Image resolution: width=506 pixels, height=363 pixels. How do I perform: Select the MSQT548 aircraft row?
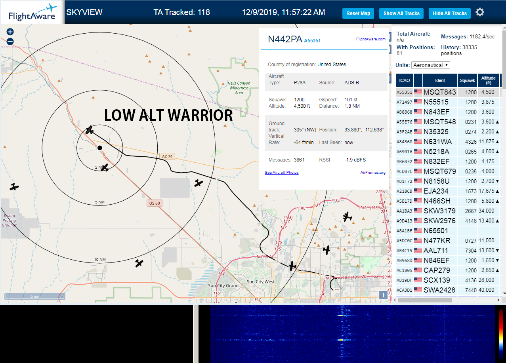(x=448, y=122)
